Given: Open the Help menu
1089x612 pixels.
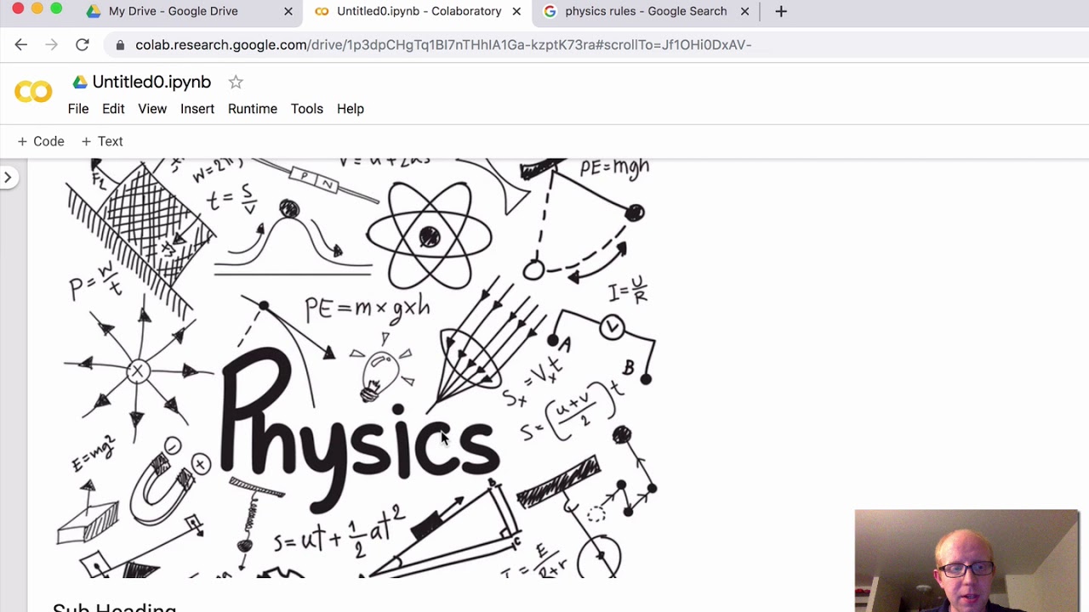Looking at the screenshot, I should [x=351, y=109].
